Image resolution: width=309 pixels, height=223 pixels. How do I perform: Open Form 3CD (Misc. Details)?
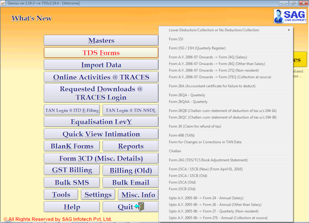pos(101,159)
